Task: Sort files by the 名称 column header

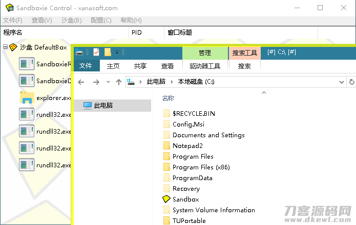Action: point(168,98)
